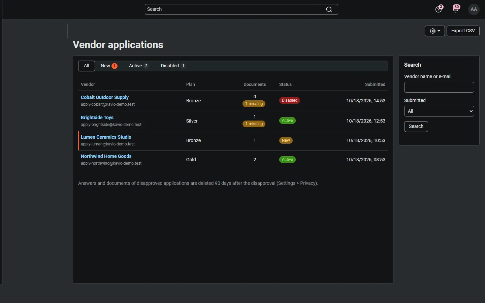Click the Active status badge for Northwind

pos(287,160)
